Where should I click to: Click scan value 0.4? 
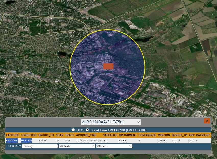(58, 140)
